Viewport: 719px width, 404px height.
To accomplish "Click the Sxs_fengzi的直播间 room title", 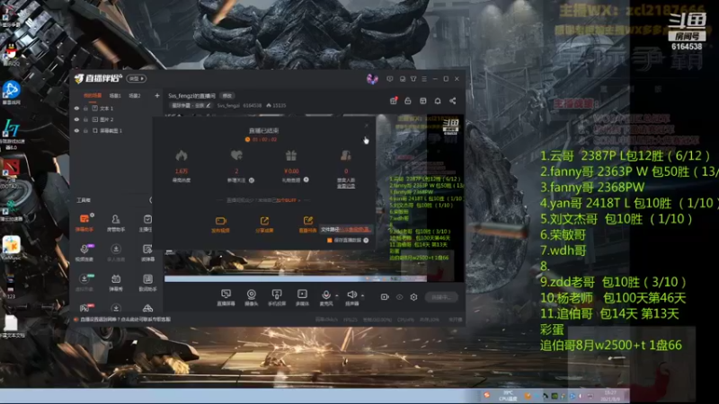I will 191,96.
